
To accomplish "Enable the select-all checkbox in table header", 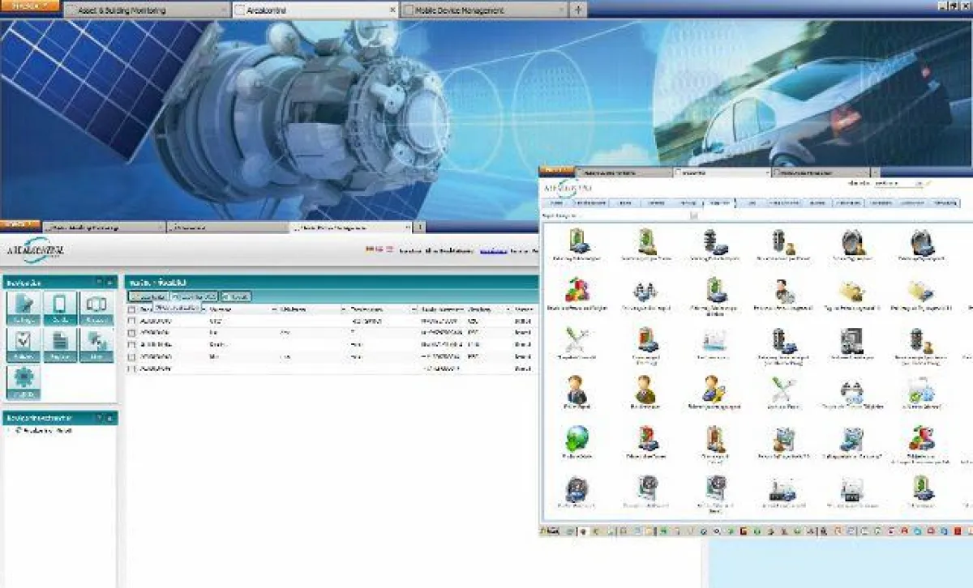I will tap(130, 309).
